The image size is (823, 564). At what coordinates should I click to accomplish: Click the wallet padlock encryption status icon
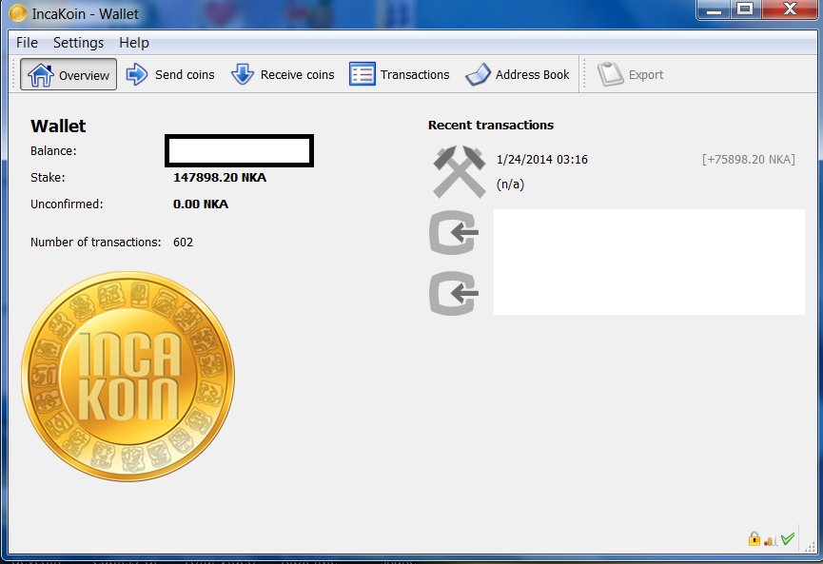(x=754, y=538)
